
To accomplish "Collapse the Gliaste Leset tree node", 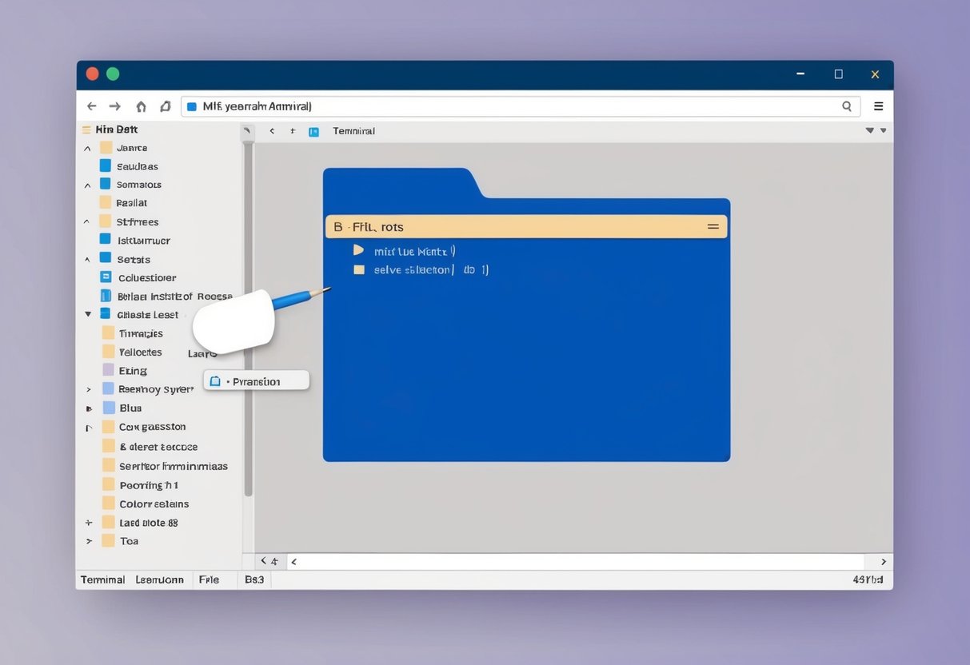I will (x=88, y=314).
